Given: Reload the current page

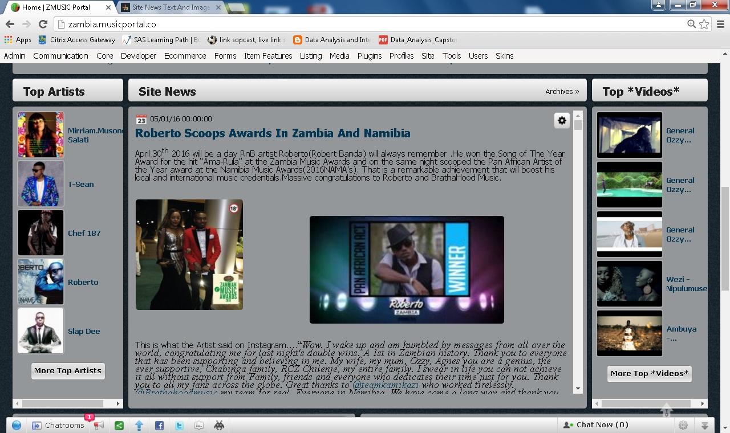Looking at the screenshot, I should (43, 24).
